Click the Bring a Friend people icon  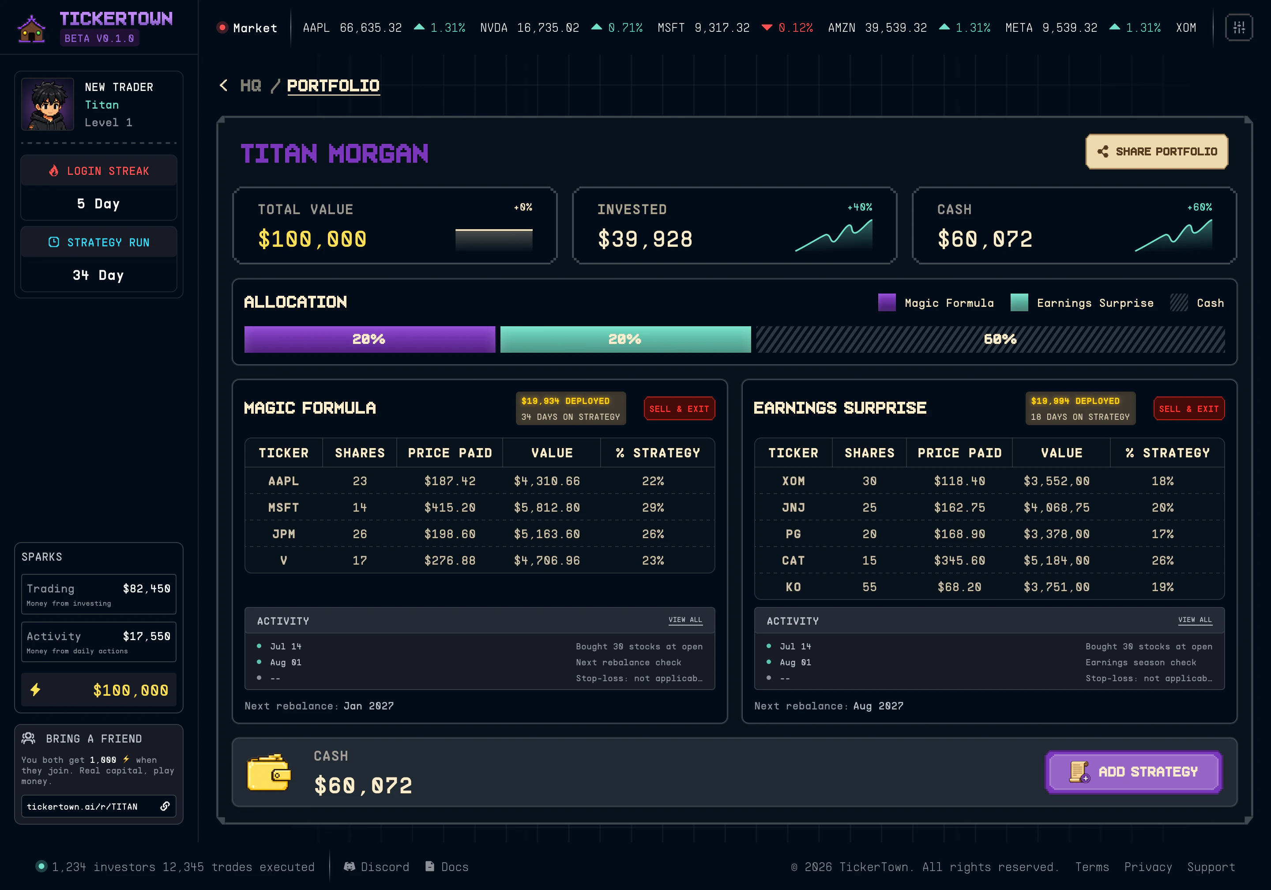point(28,738)
